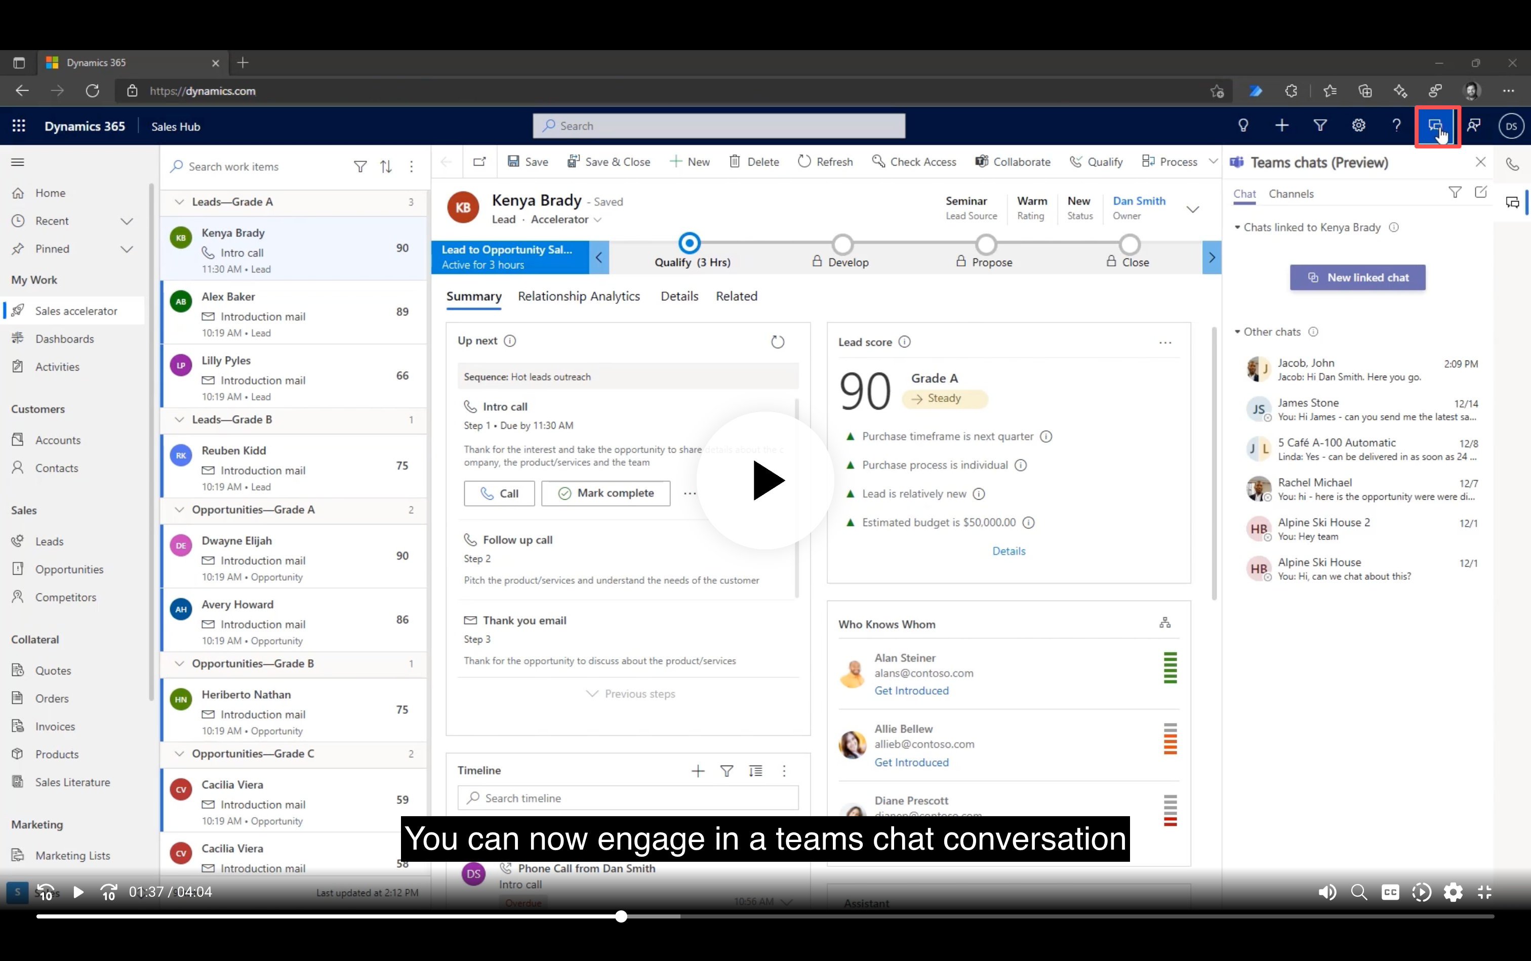1531x961 pixels.
Task: Click Get Introduced for Alan Steiner
Action: click(x=911, y=691)
